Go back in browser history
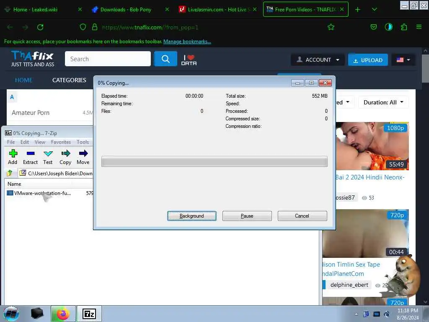This screenshot has height=322, width=429. (10, 27)
